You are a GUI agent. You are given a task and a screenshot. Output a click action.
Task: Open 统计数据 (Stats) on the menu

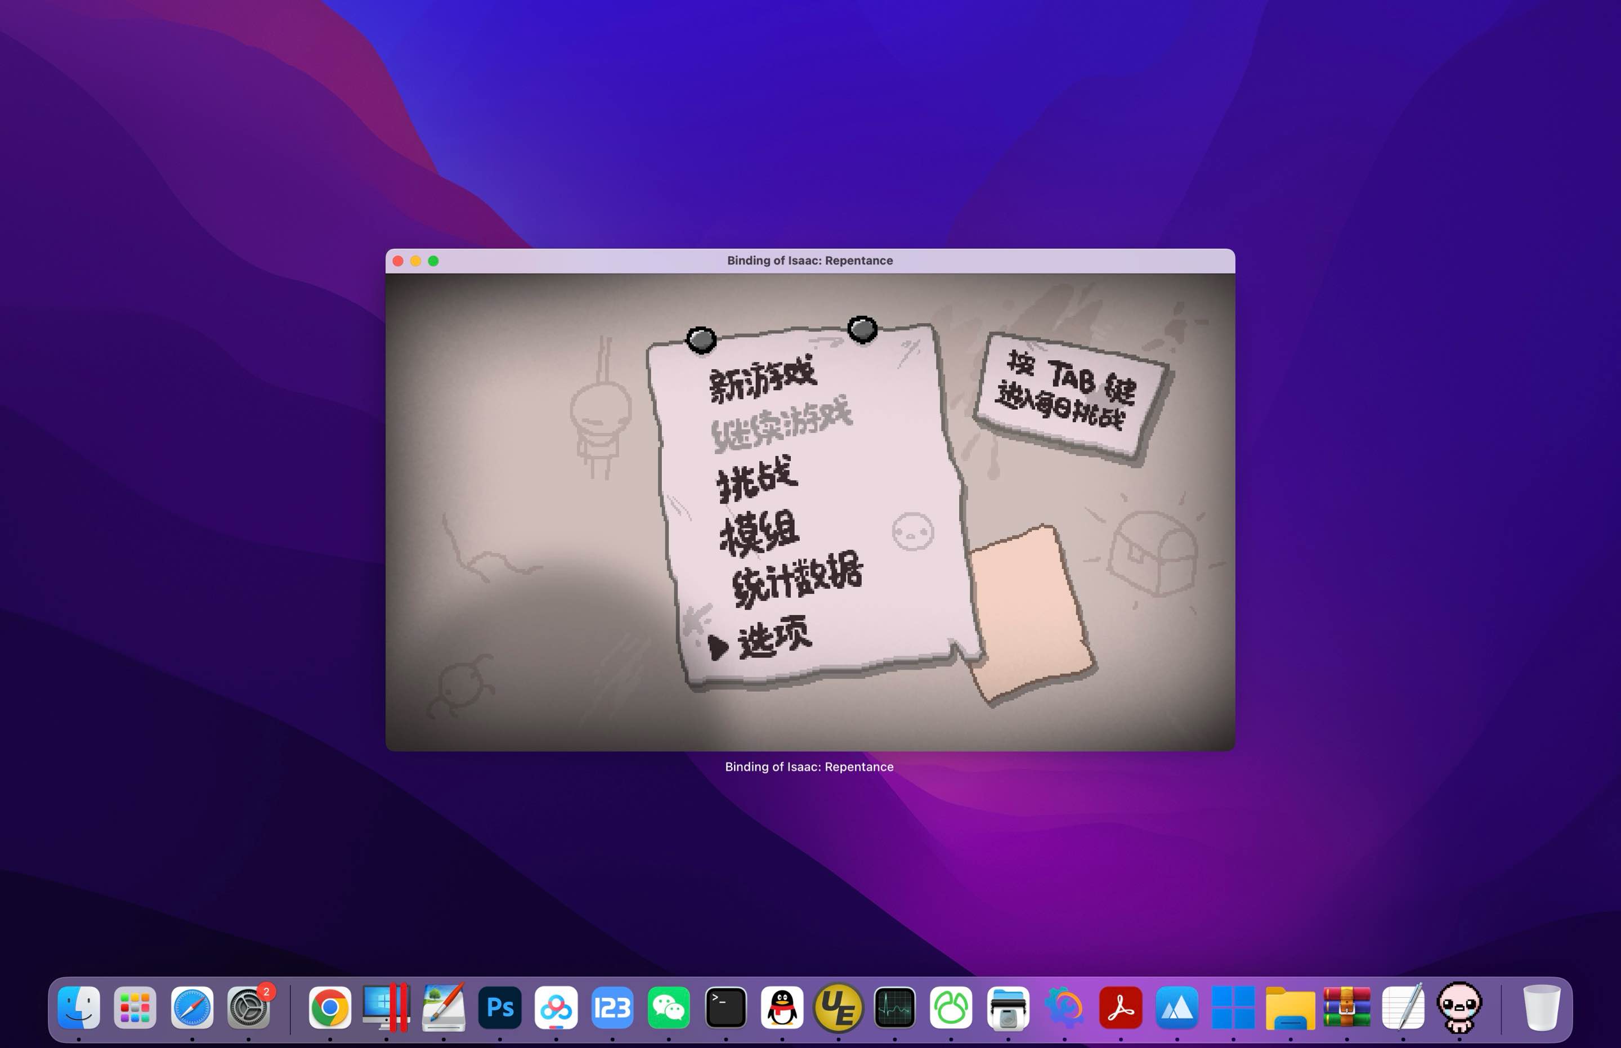pos(797,578)
